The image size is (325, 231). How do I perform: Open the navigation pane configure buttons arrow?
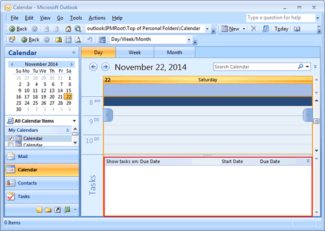75,209
